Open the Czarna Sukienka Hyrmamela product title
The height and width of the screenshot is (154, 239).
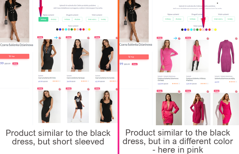coord(105,78)
